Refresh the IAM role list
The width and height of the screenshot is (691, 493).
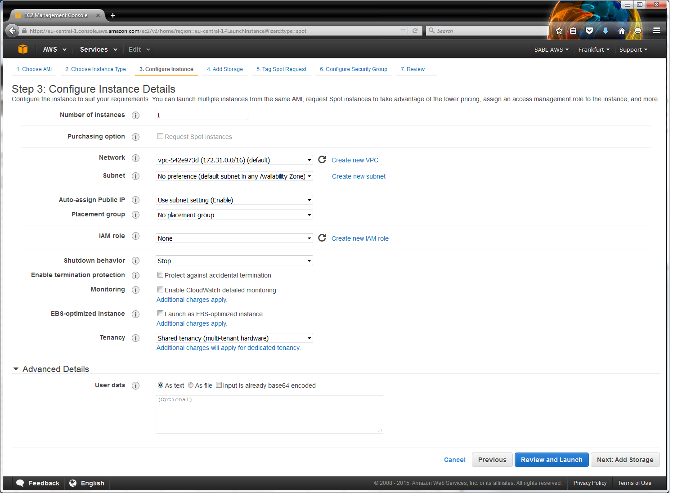point(322,238)
